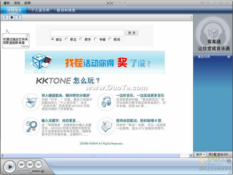
Task: Go forward with the right arrow button
Action: tap(18, 17)
